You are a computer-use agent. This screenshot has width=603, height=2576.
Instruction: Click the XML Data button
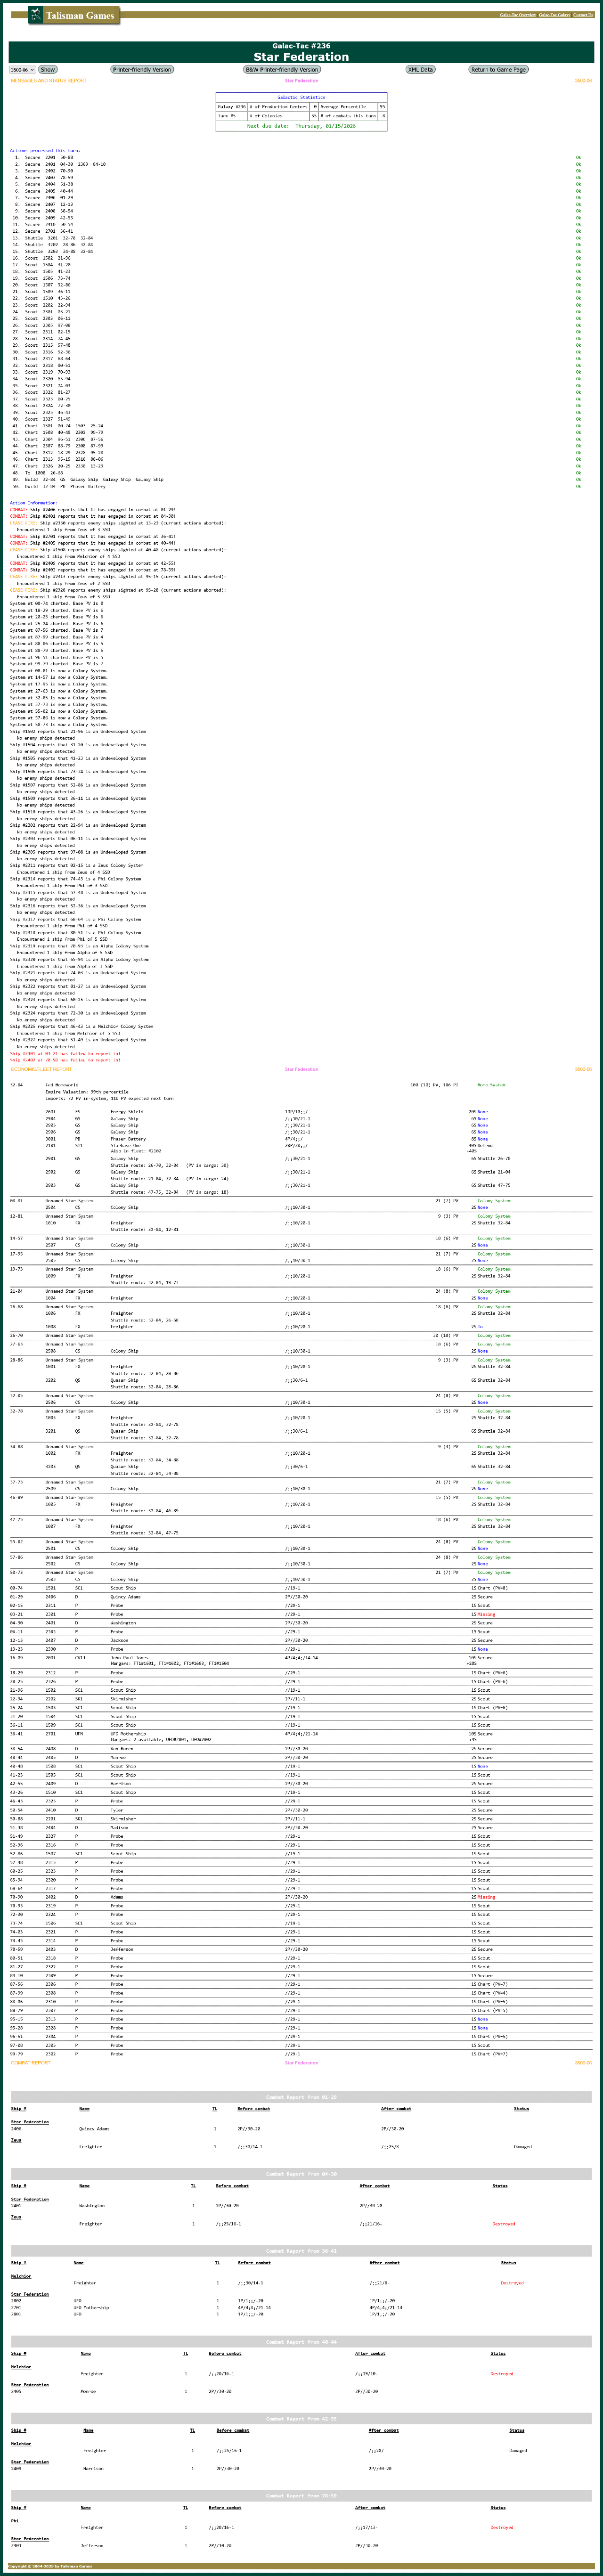(420, 70)
